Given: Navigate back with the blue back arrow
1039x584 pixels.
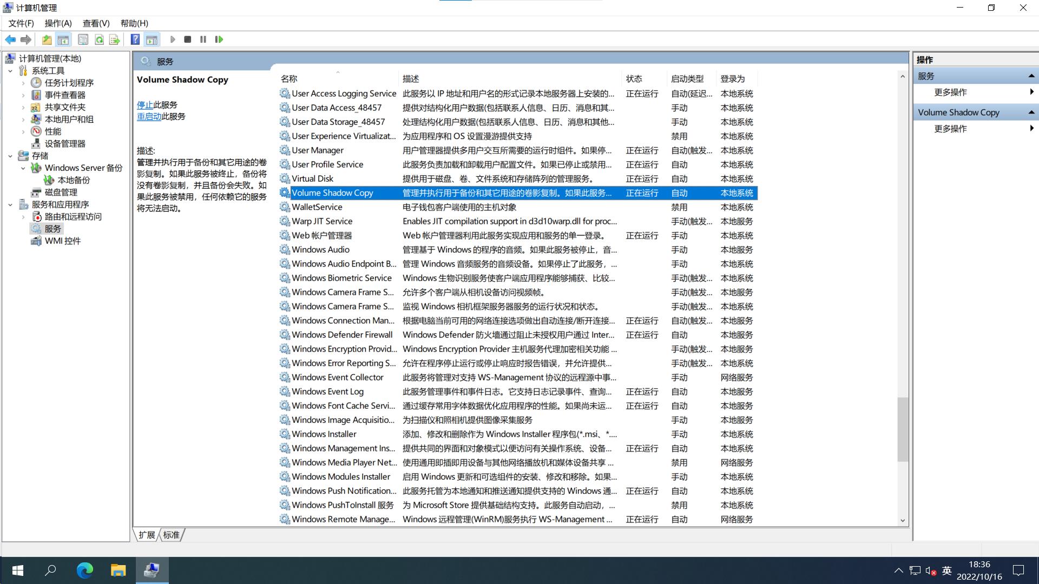Looking at the screenshot, I should (10, 39).
